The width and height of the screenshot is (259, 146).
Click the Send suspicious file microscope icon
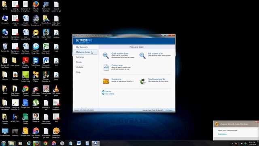click(142, 81)
